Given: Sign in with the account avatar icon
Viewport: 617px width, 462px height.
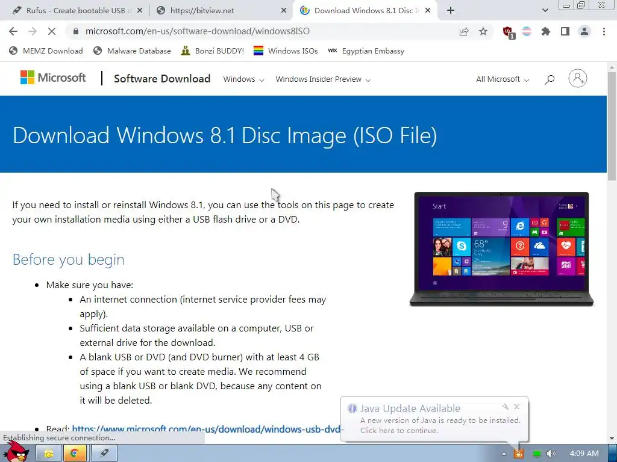Looking at the screenshot, I should (578, 78).
